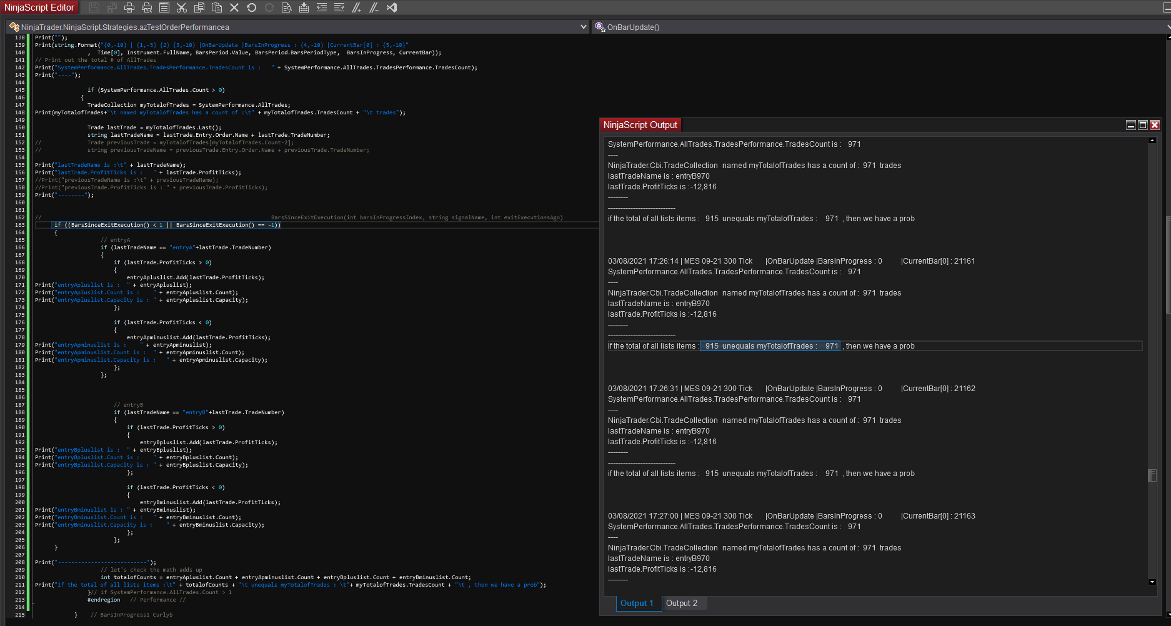Copy selection using the Copy icon

[199, 7]
